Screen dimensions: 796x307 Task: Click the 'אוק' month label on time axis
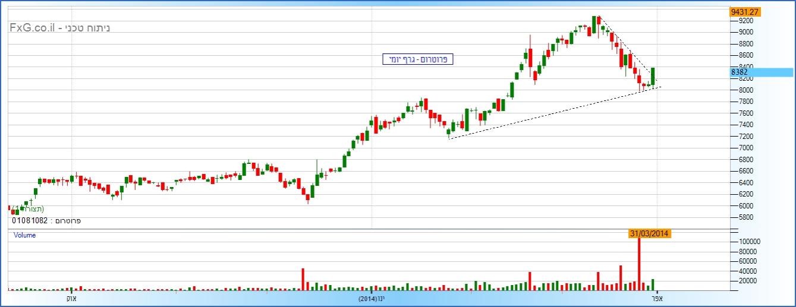click(71, 299)
